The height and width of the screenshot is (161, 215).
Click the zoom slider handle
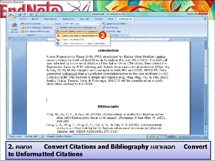(x=190, y=136)
